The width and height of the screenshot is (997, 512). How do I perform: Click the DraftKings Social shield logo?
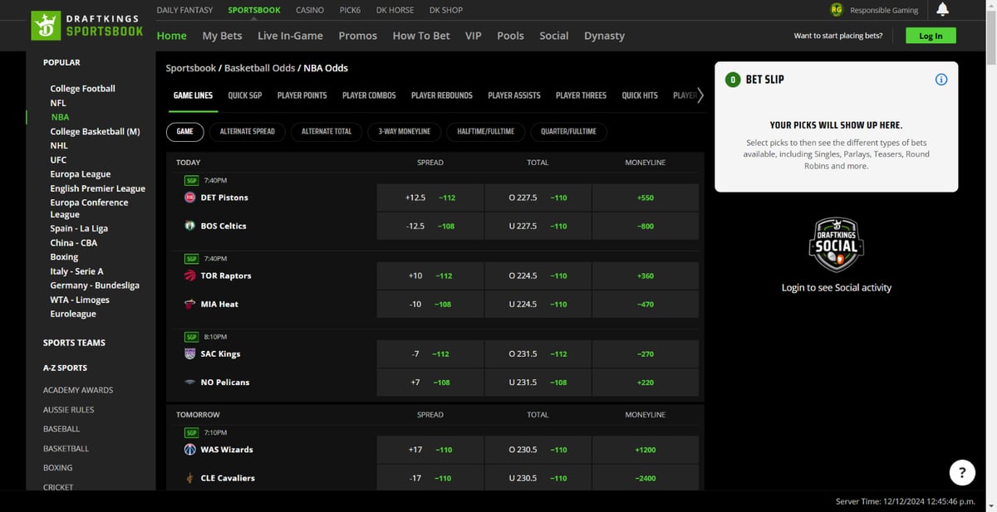837,245
